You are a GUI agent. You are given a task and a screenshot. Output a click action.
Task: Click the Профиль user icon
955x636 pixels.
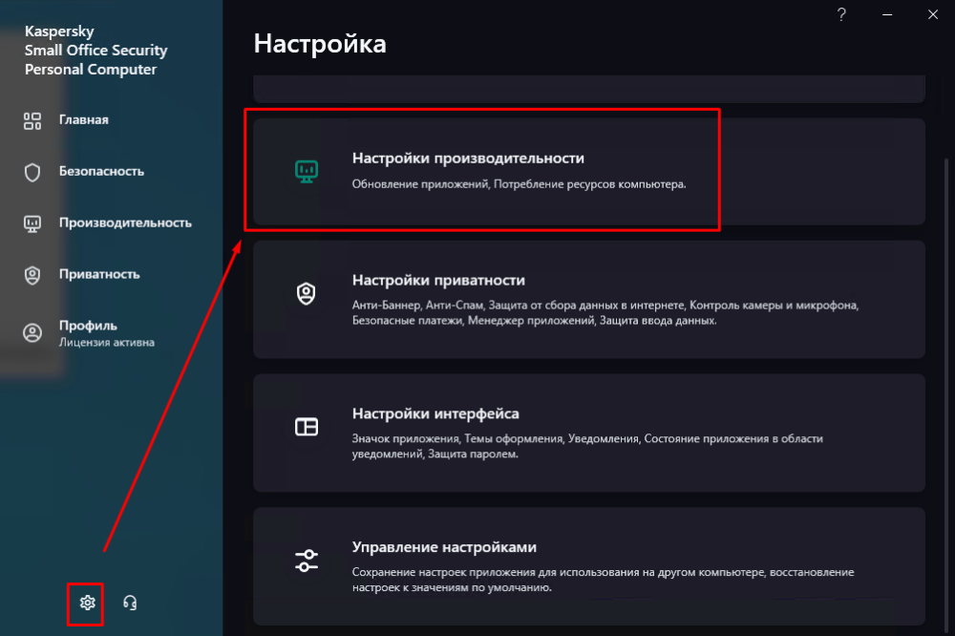click(x=32, y=332)
